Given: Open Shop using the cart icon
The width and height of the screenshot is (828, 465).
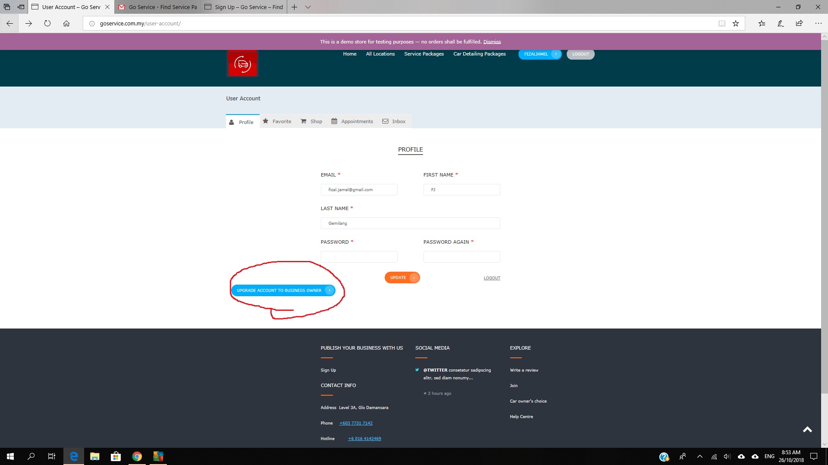Looking at the screenshot, I should pyautogui.click(x=303, y=121).
